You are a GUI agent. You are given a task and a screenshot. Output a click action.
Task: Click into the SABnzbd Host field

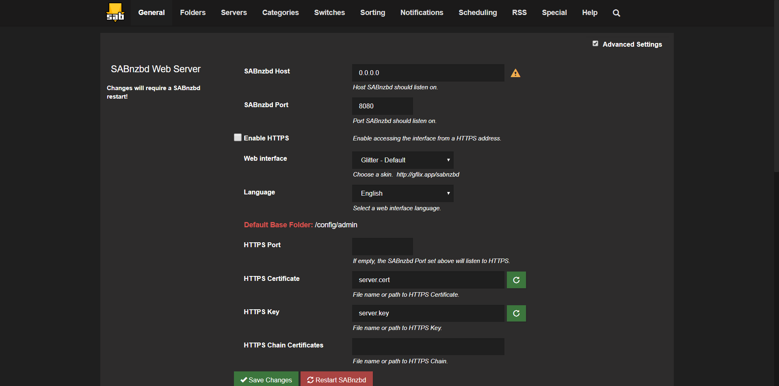click(428, 73)
